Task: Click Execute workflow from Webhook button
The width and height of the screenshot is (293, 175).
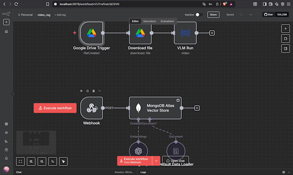Action: pos(135,161)
